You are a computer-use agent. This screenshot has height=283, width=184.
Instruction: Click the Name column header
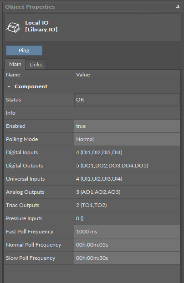(39, 75)
